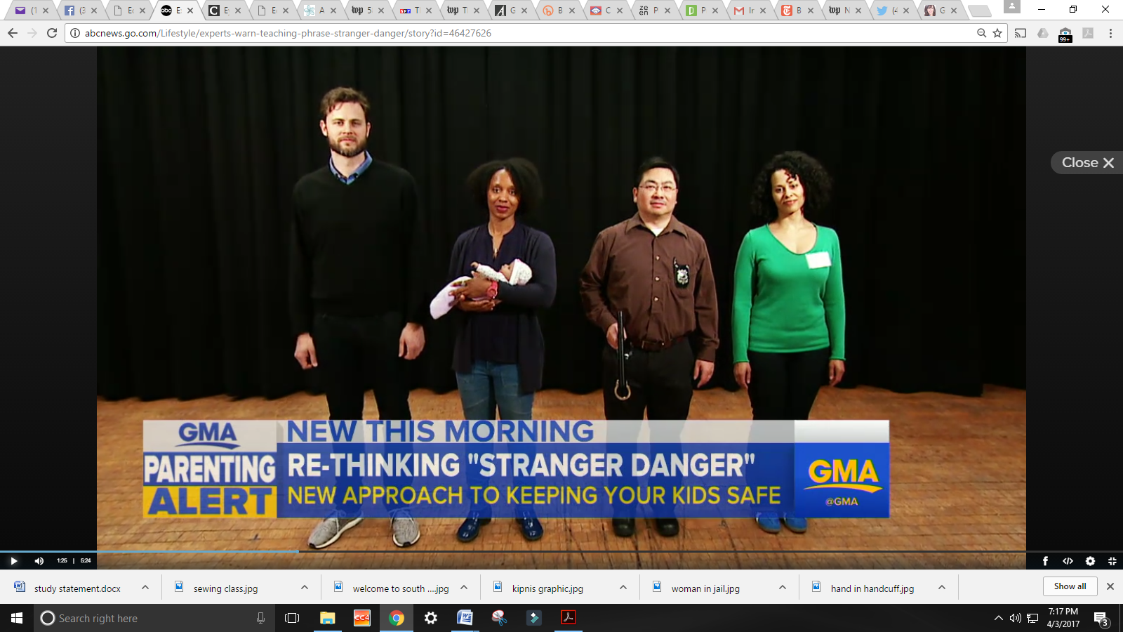Open the Google Drive extension
The image size is (1123, 632).
pos(1043,33)
